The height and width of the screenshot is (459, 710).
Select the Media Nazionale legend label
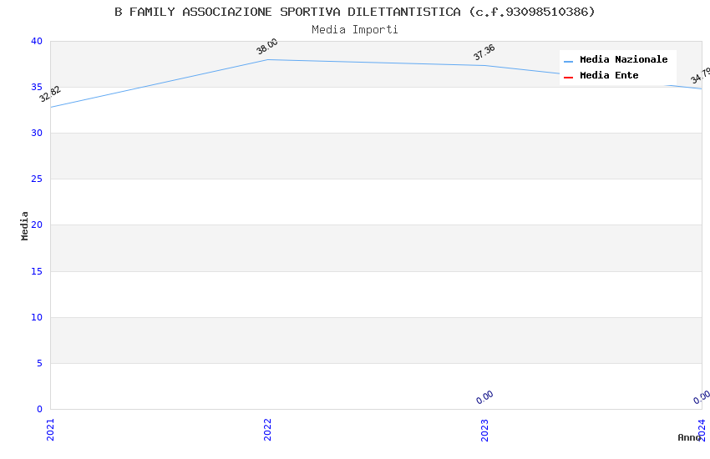pyautogui.click(x=623, y=60)
